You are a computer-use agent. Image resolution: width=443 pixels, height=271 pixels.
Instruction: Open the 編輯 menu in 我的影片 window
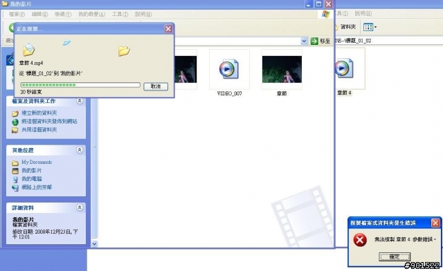tap(39, 14)
